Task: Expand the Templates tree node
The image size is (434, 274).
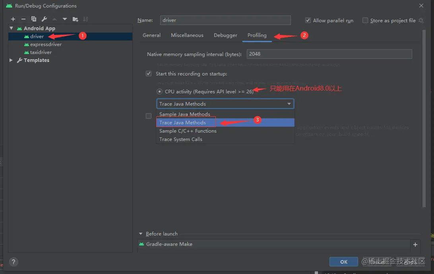Action: point(12,60)
